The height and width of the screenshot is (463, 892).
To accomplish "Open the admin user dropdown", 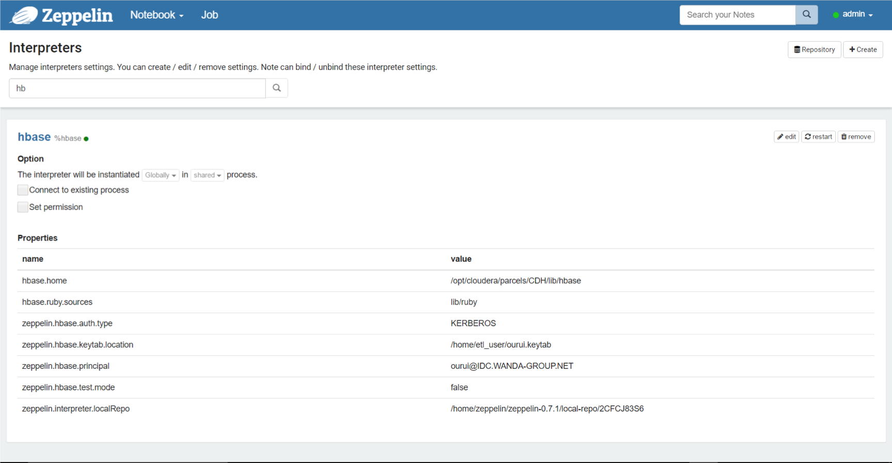I will 853,14.
